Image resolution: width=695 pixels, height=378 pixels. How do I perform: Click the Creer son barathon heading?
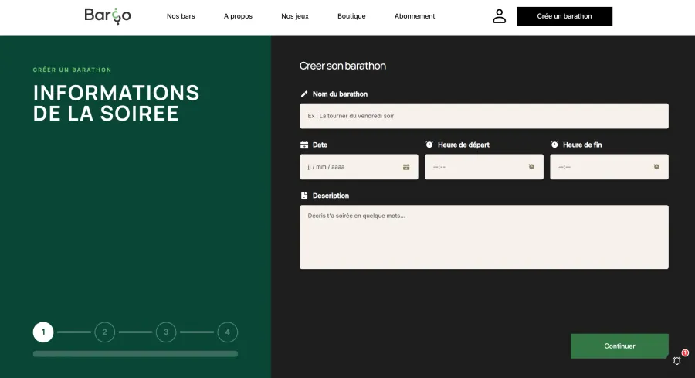(x=343, y=66)
